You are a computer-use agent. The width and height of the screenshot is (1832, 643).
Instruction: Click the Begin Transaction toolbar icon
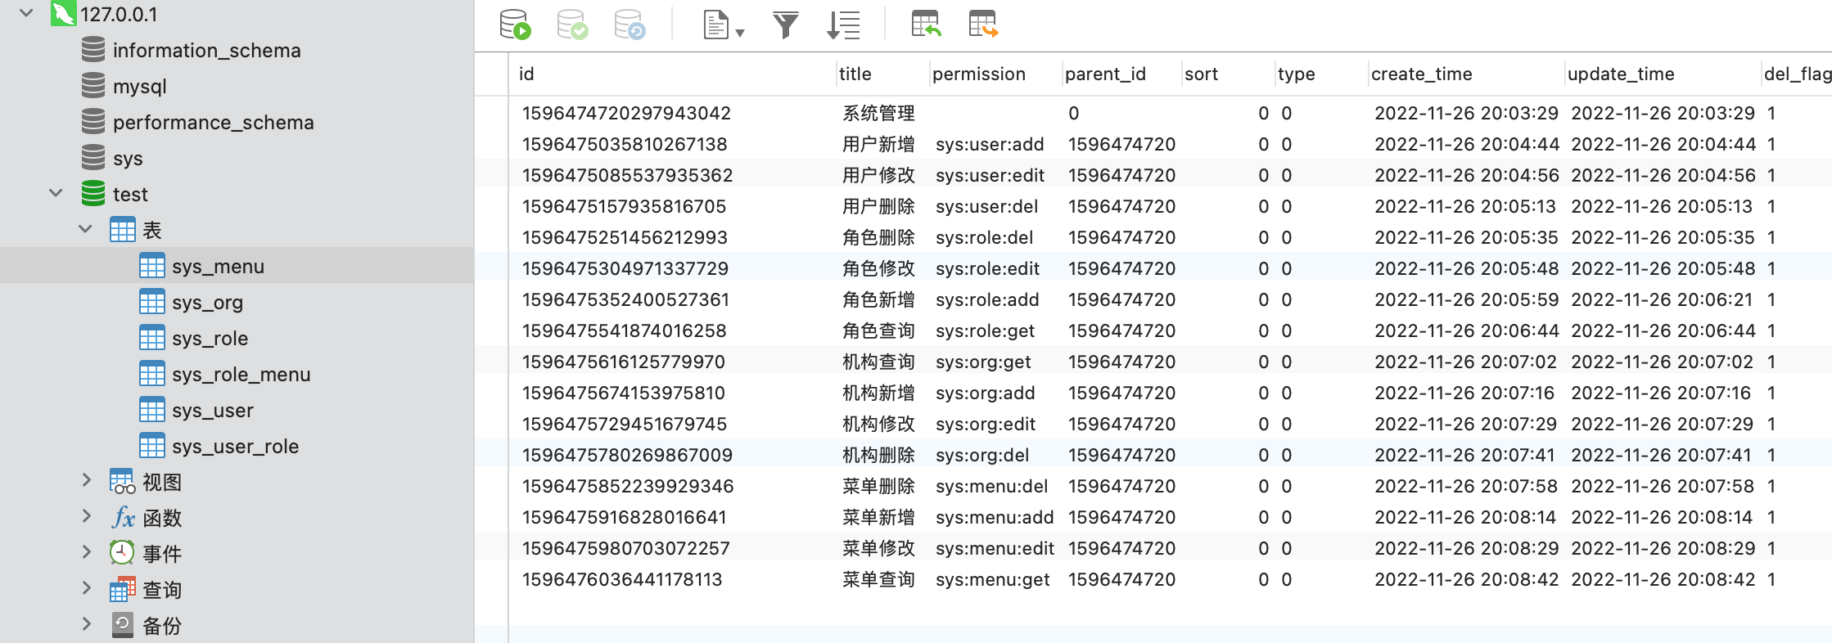tap(516, 25)
